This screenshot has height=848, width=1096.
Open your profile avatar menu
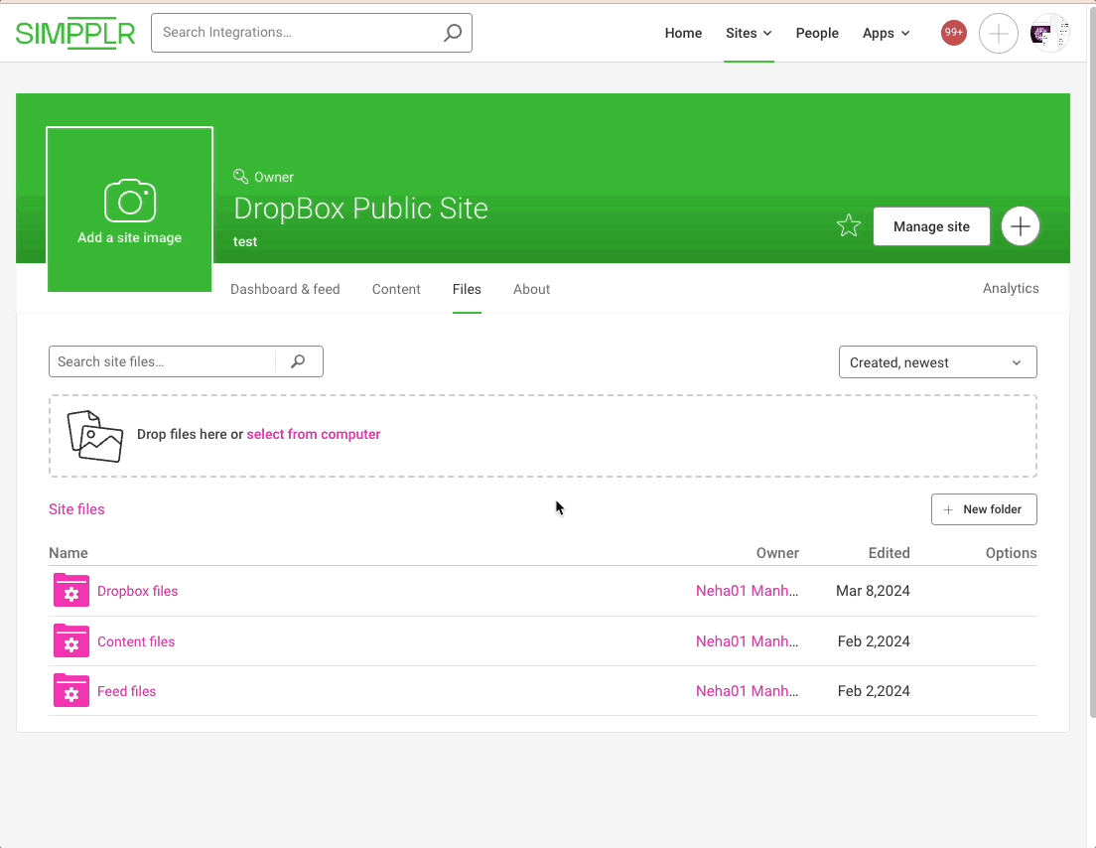(1048, 33)
